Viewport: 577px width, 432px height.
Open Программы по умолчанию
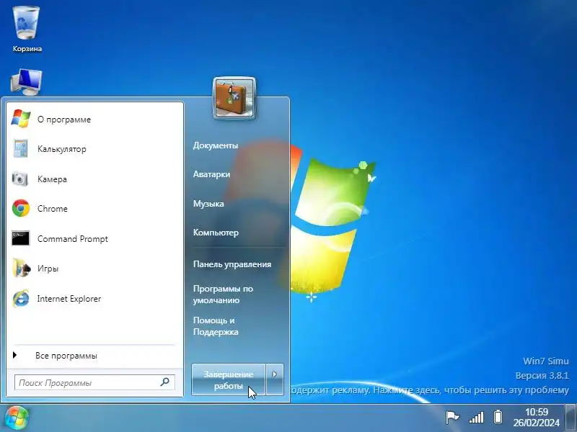click(223, 294)
